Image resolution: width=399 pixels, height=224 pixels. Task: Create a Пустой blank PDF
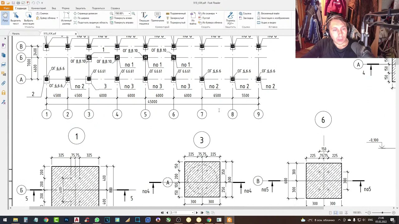pyautogui.click(x=204, y=18)
